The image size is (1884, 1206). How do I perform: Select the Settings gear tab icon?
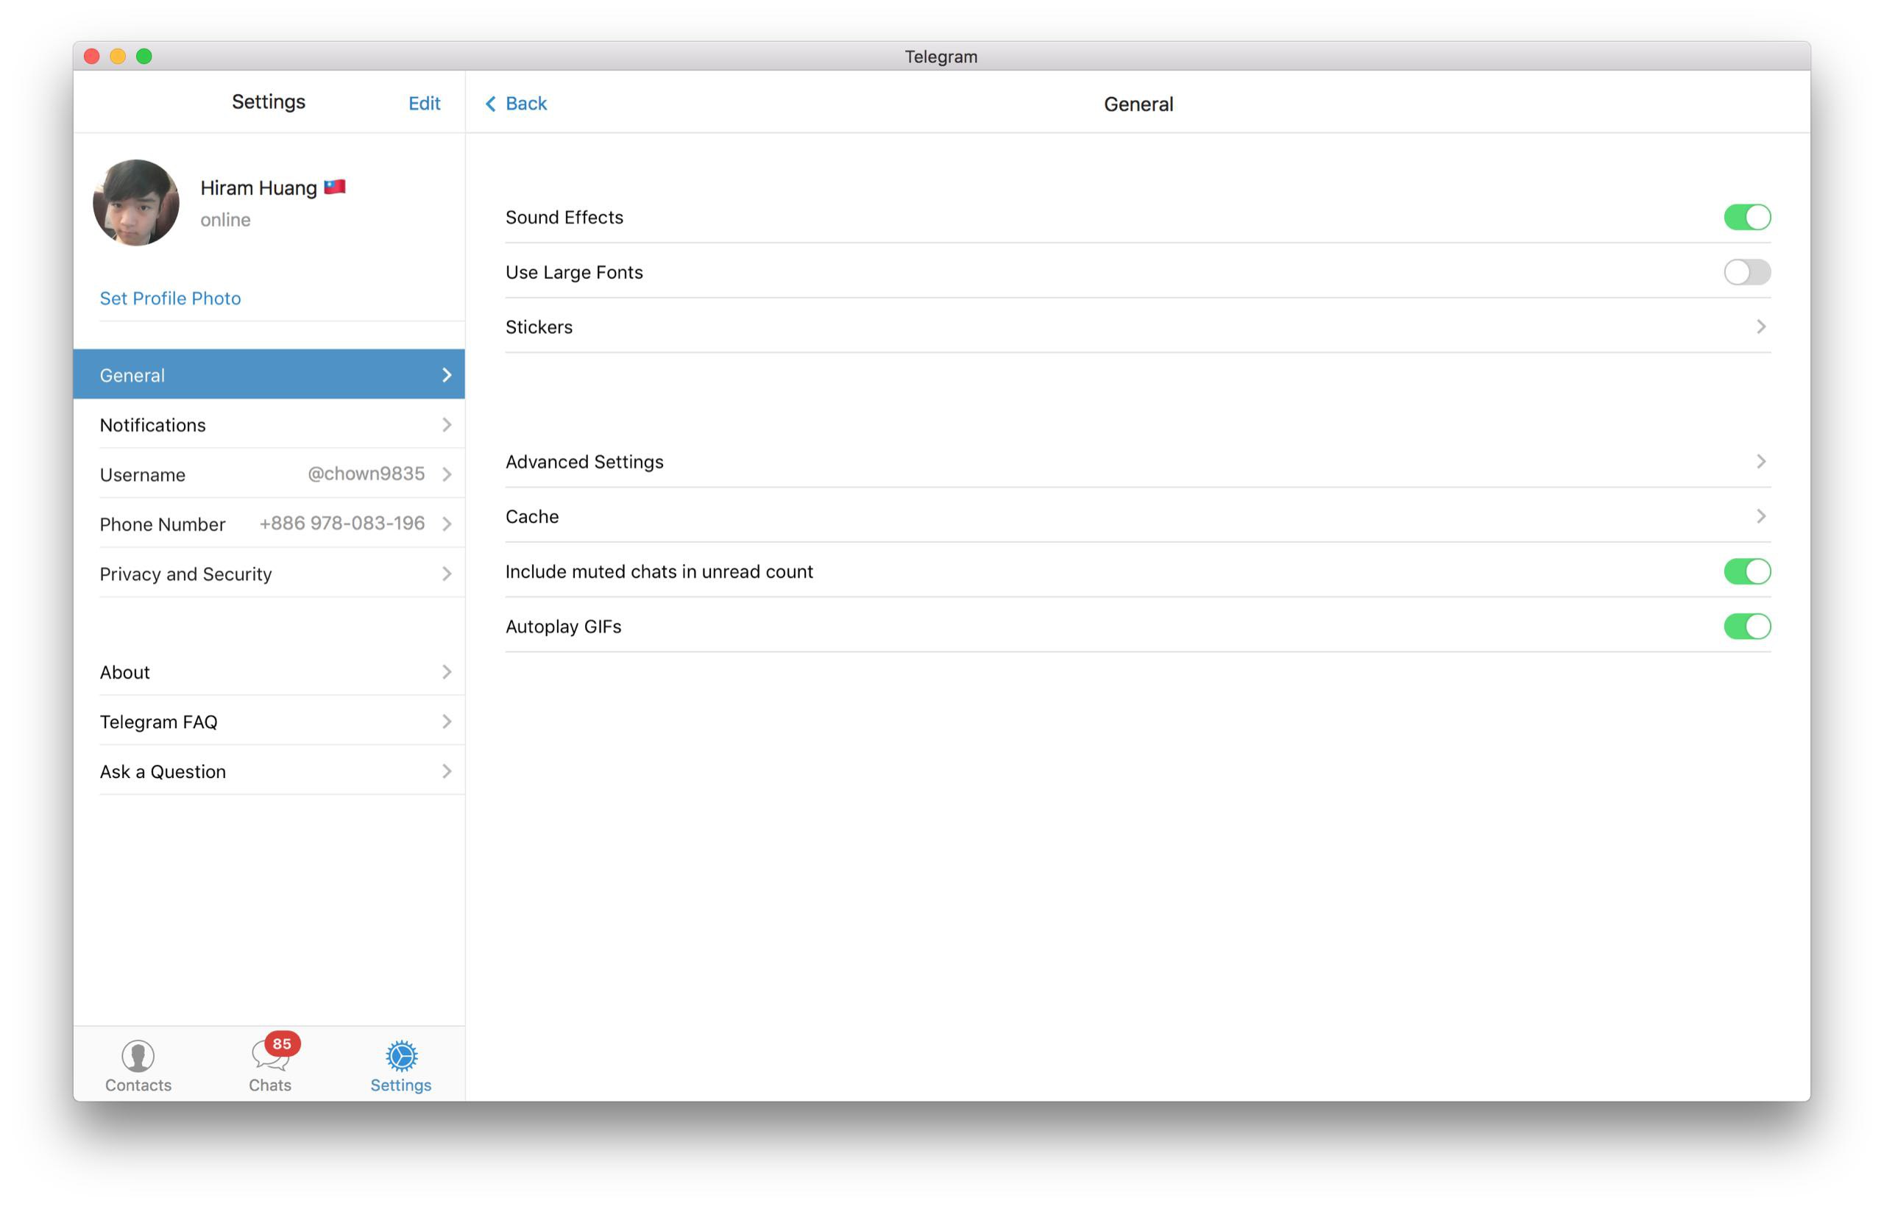click(401, 1056)
